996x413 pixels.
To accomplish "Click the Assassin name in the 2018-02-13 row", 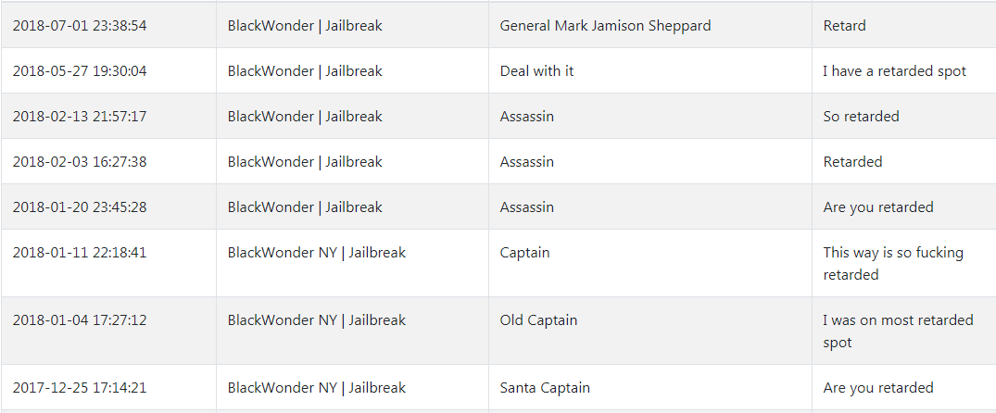I will [x=526, y=117].
